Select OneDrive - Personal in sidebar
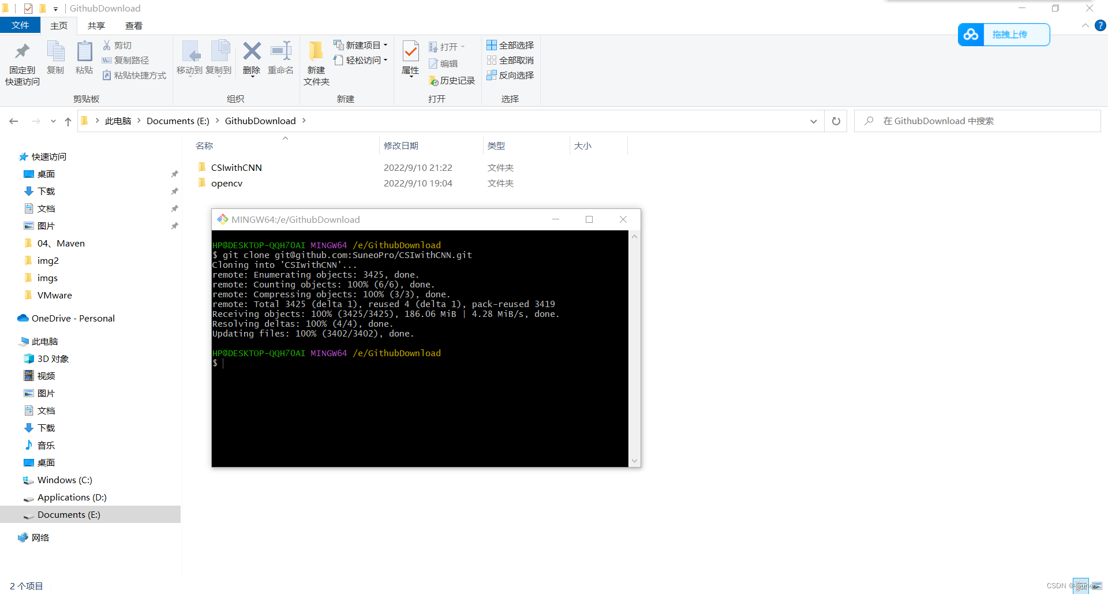1108x594 pixels. [x=73, y=318]
